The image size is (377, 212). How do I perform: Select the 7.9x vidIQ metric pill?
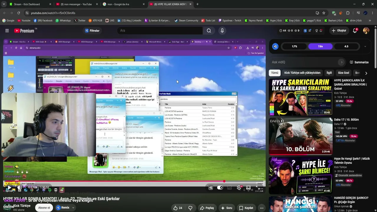320,47
